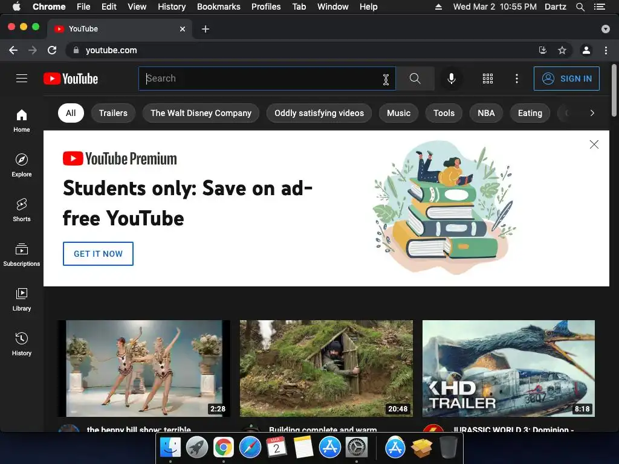
Task: Click the SIGN IN button
Action: coord(566,79)
